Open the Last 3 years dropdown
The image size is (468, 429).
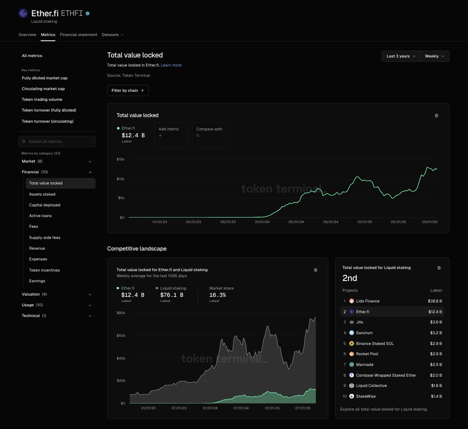pyautogui.click(x=401, y=56)
